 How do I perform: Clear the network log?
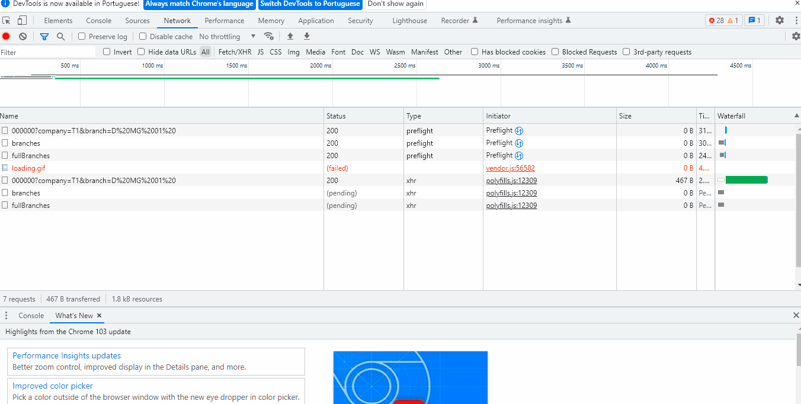[x=23, y=36]
